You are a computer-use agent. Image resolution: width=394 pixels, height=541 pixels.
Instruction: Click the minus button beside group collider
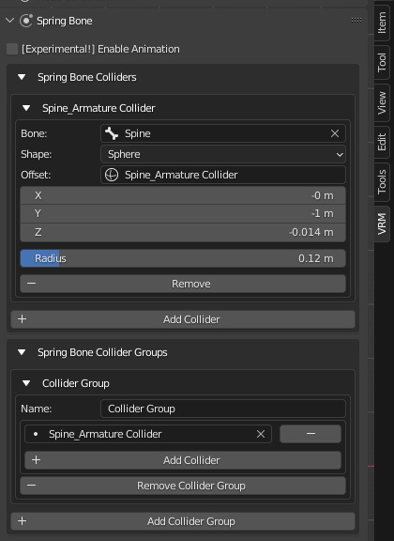click(311, 434)
